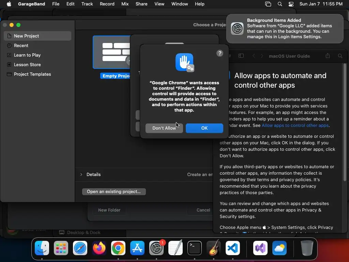
Task: Click GarageBand guitar icon in Dock
Action: point(214,248)
